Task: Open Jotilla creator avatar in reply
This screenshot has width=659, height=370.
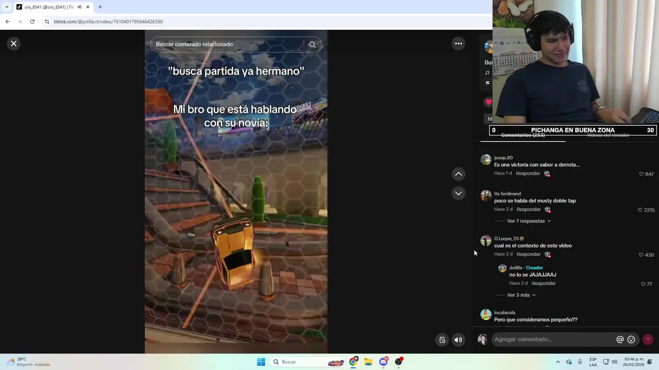Action: click(502, 268)
